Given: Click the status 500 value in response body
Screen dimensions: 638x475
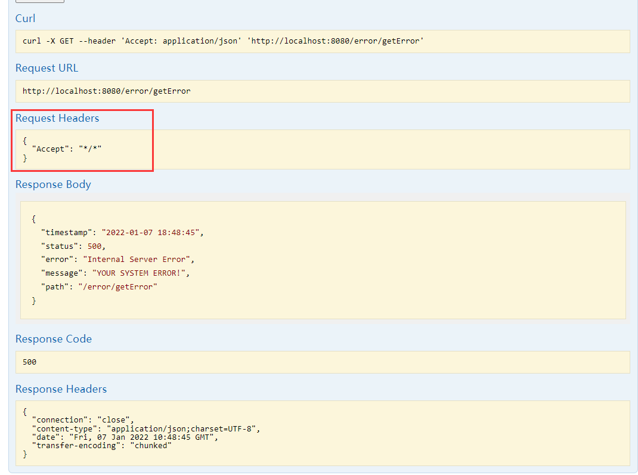Looking at the screenshot, I should [95, 245].
